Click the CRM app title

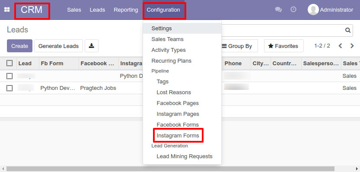coord(32,10)
